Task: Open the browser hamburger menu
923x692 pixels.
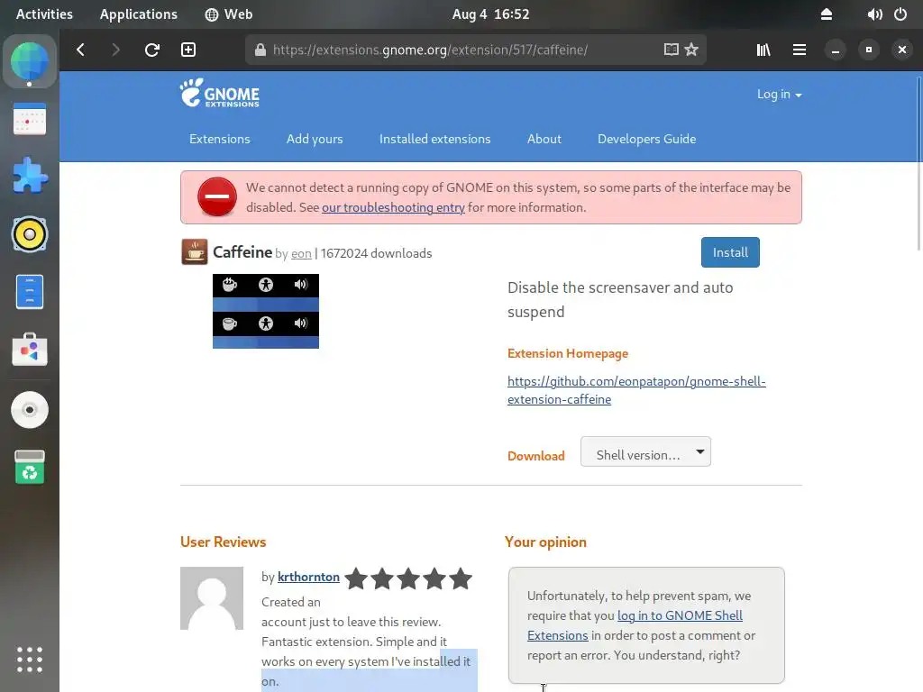Action: pyautogui.click(x=800, y=50)
